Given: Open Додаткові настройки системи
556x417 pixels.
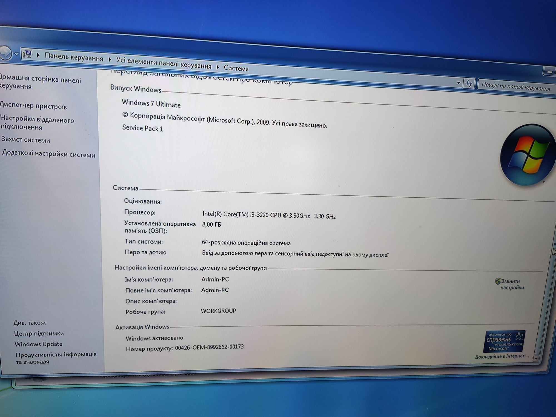Looking at the screenshot, I should point(49,154).
